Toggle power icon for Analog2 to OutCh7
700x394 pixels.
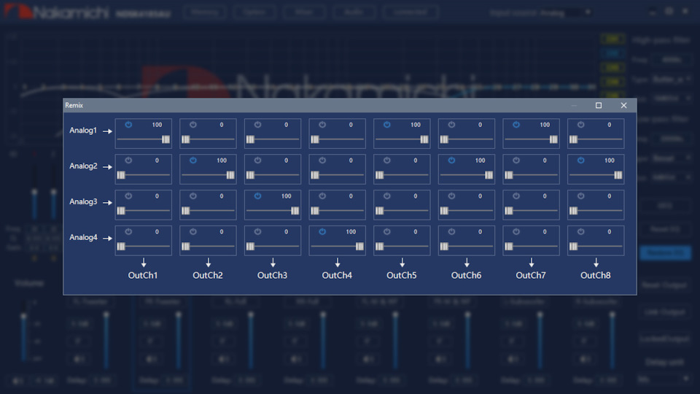pos(516,160)
